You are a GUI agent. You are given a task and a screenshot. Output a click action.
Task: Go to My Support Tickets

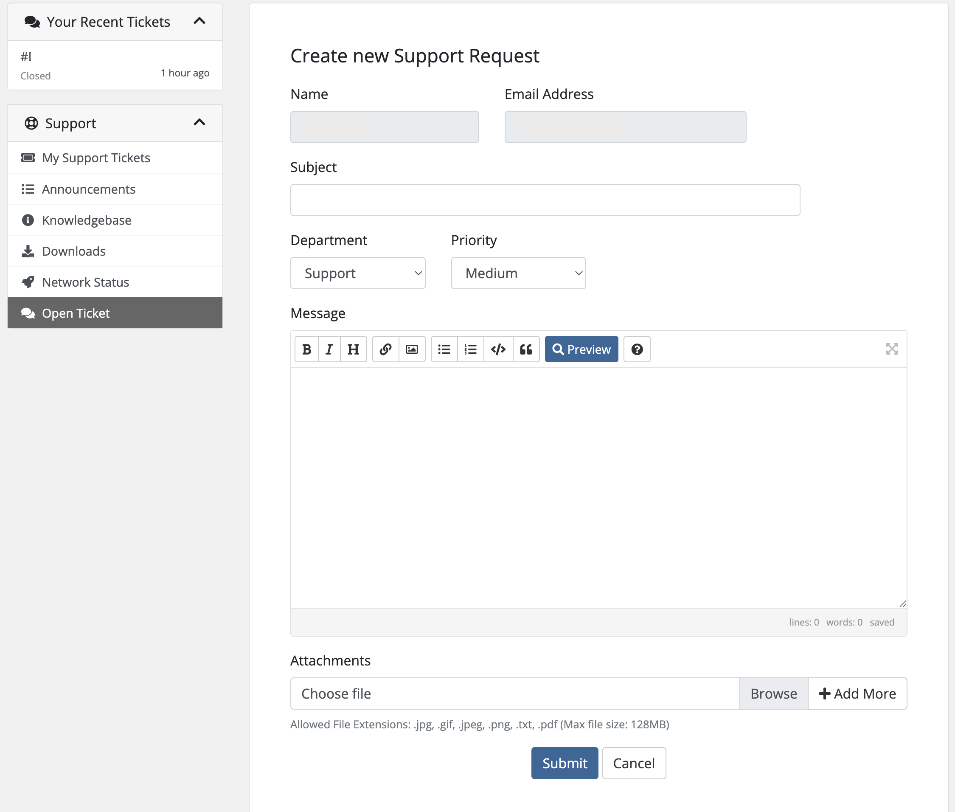coord(95,158)
